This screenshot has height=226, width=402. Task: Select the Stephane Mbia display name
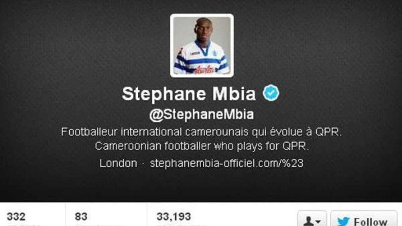(x=189, y=94)
